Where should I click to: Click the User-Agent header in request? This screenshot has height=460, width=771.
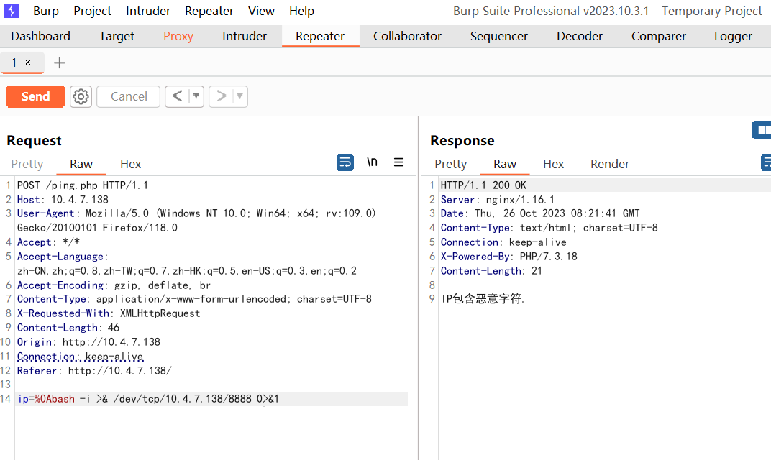[196, 220]
